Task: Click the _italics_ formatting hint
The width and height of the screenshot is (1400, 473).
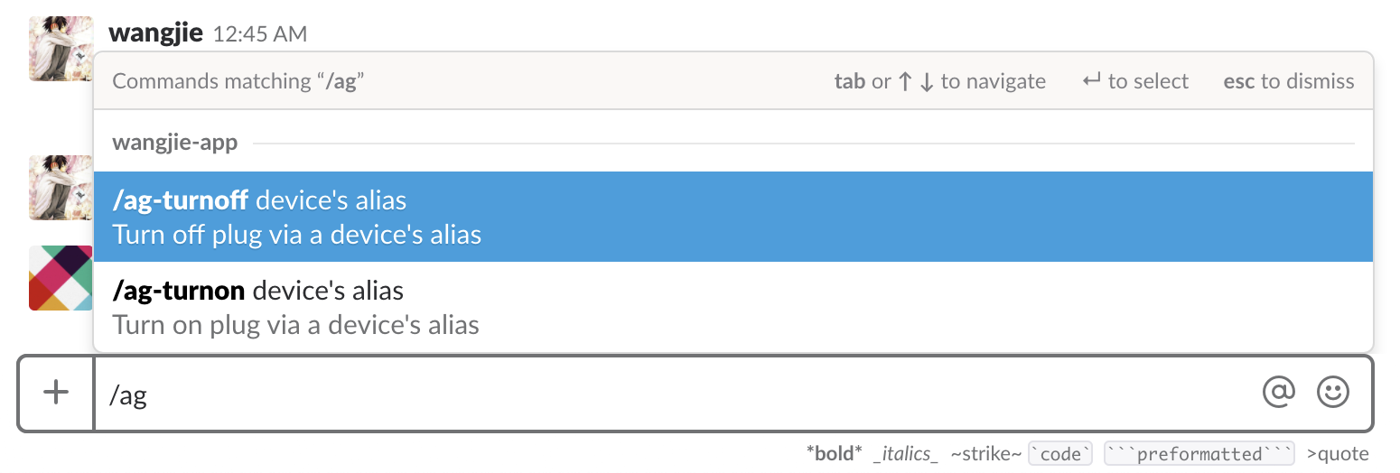Action: coord(906,453)
